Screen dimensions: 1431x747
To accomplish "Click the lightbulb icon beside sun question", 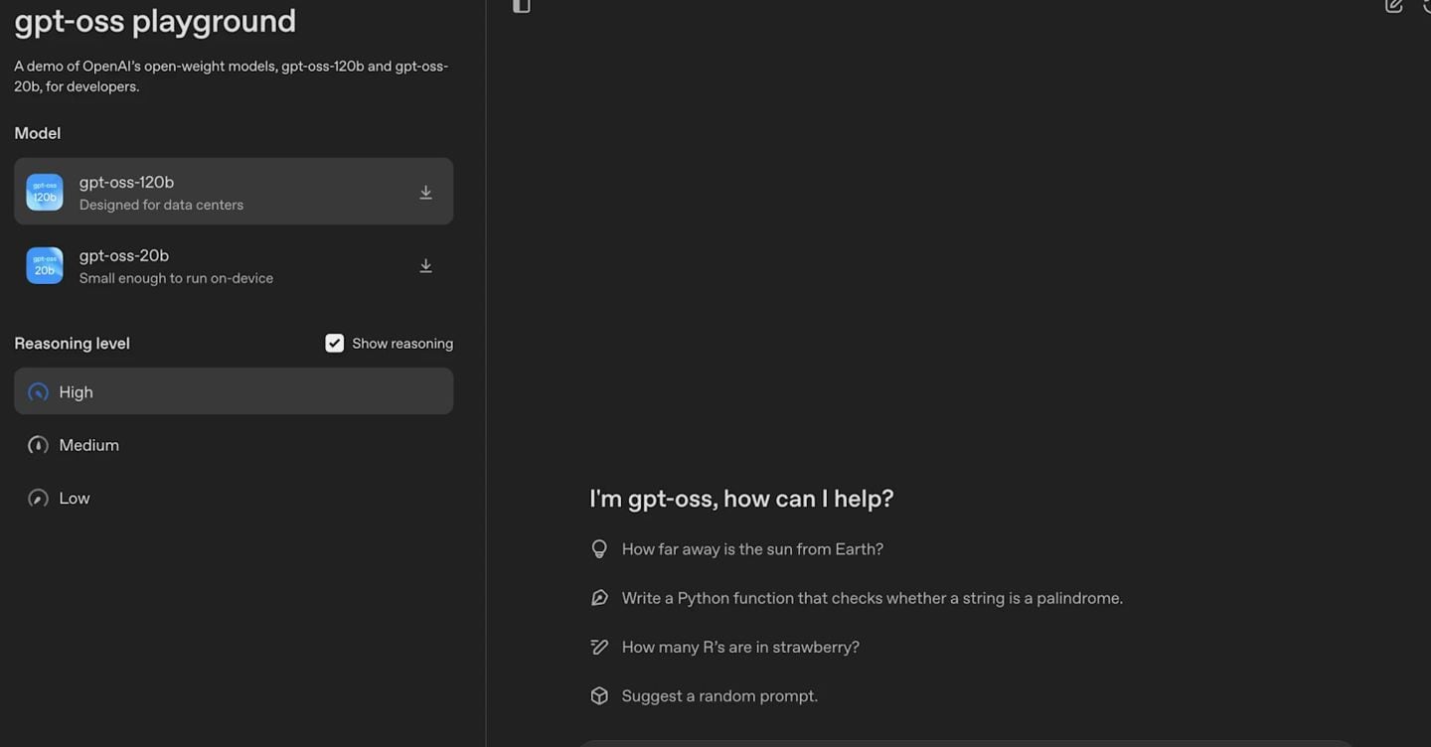I will click(x=599, y=549).
